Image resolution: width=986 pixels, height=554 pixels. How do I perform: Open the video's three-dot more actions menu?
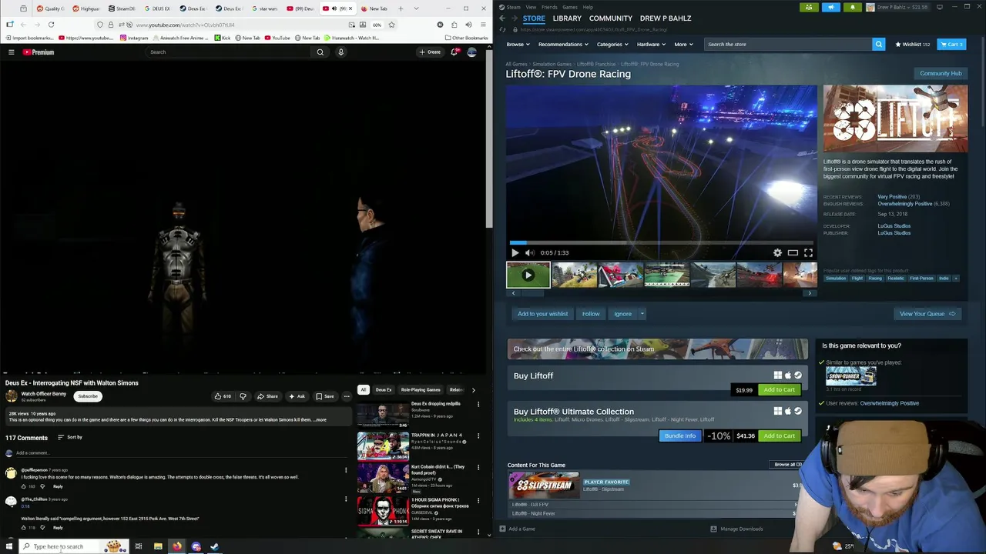pyautogui.click(x=347, y=396)
